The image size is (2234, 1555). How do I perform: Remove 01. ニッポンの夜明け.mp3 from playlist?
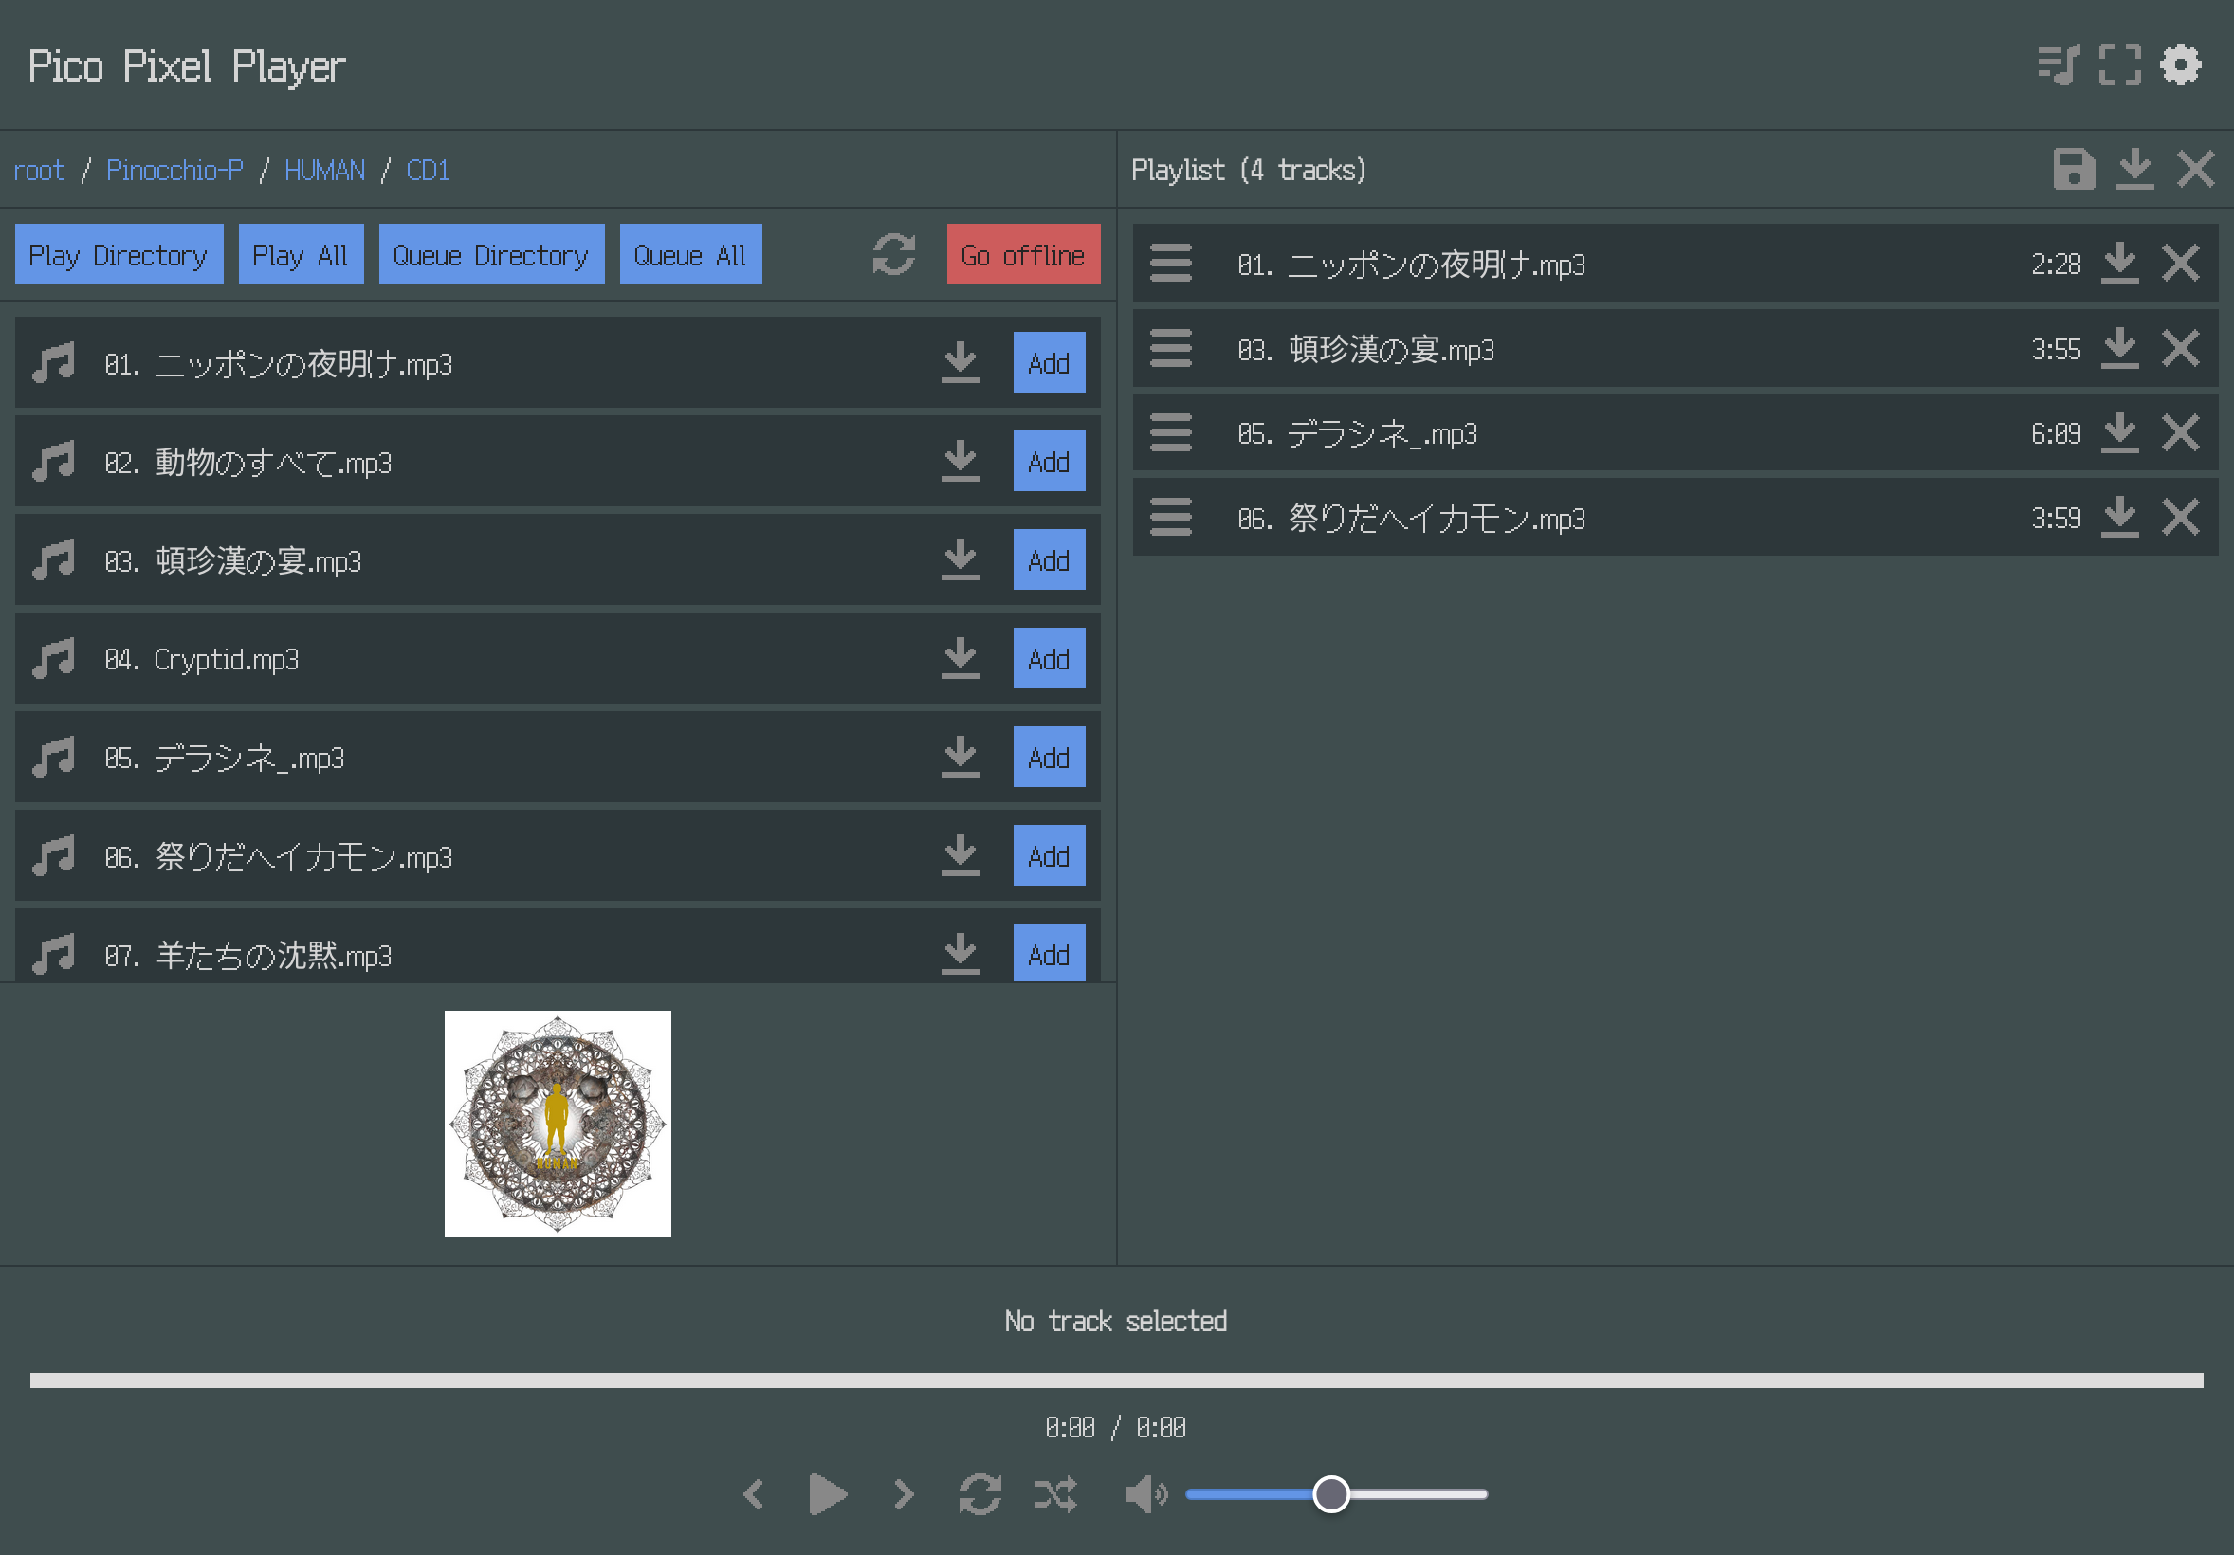click(2181, 263)
